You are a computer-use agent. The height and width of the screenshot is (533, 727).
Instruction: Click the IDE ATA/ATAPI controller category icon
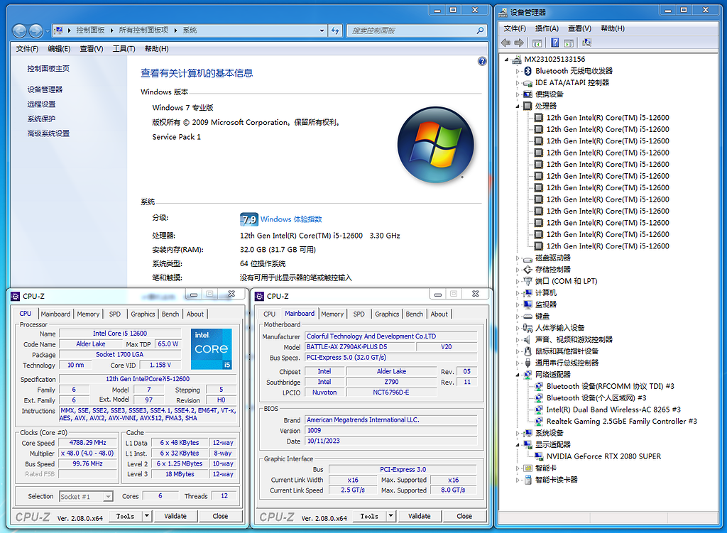[x=528, y=83]
